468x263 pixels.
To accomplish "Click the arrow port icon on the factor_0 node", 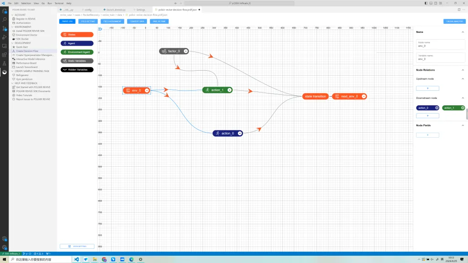I will pos(186,52).
